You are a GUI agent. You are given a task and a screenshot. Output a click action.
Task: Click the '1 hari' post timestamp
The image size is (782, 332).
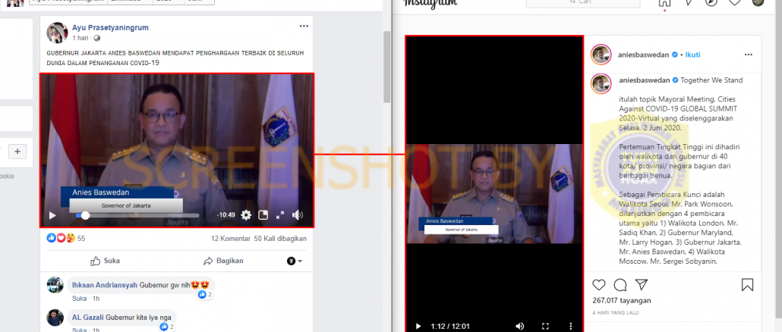tap(80, 38)
